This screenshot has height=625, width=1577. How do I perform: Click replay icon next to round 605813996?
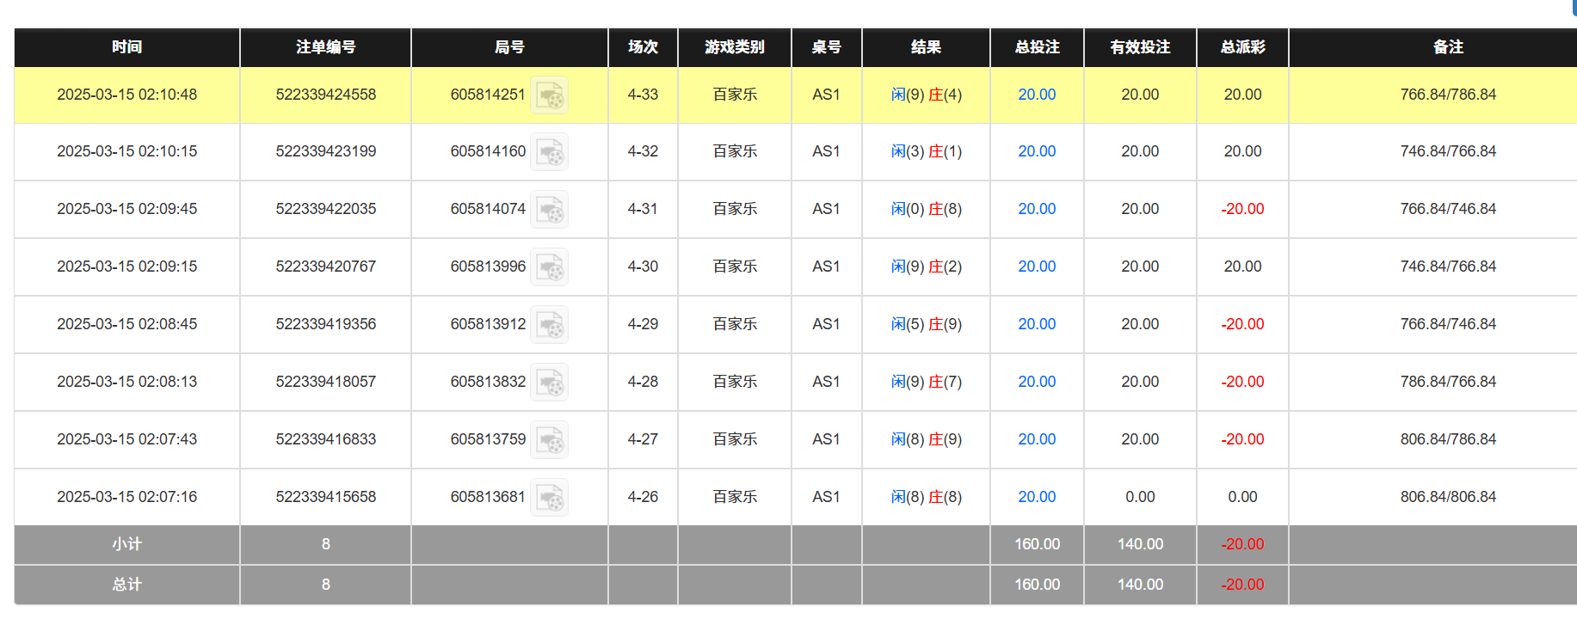coord(549,267)
